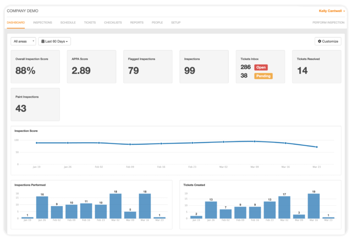Screen dimensions: 352x241
Task: Go to the Tickets tab
Action: (90, 22)
